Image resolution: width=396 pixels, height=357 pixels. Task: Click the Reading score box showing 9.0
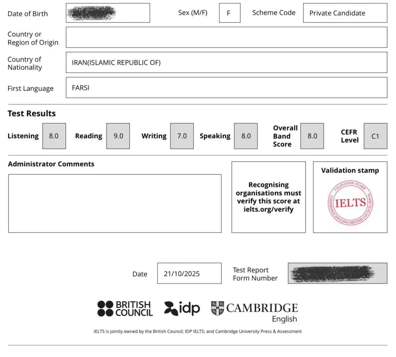(x=118, y=136)
